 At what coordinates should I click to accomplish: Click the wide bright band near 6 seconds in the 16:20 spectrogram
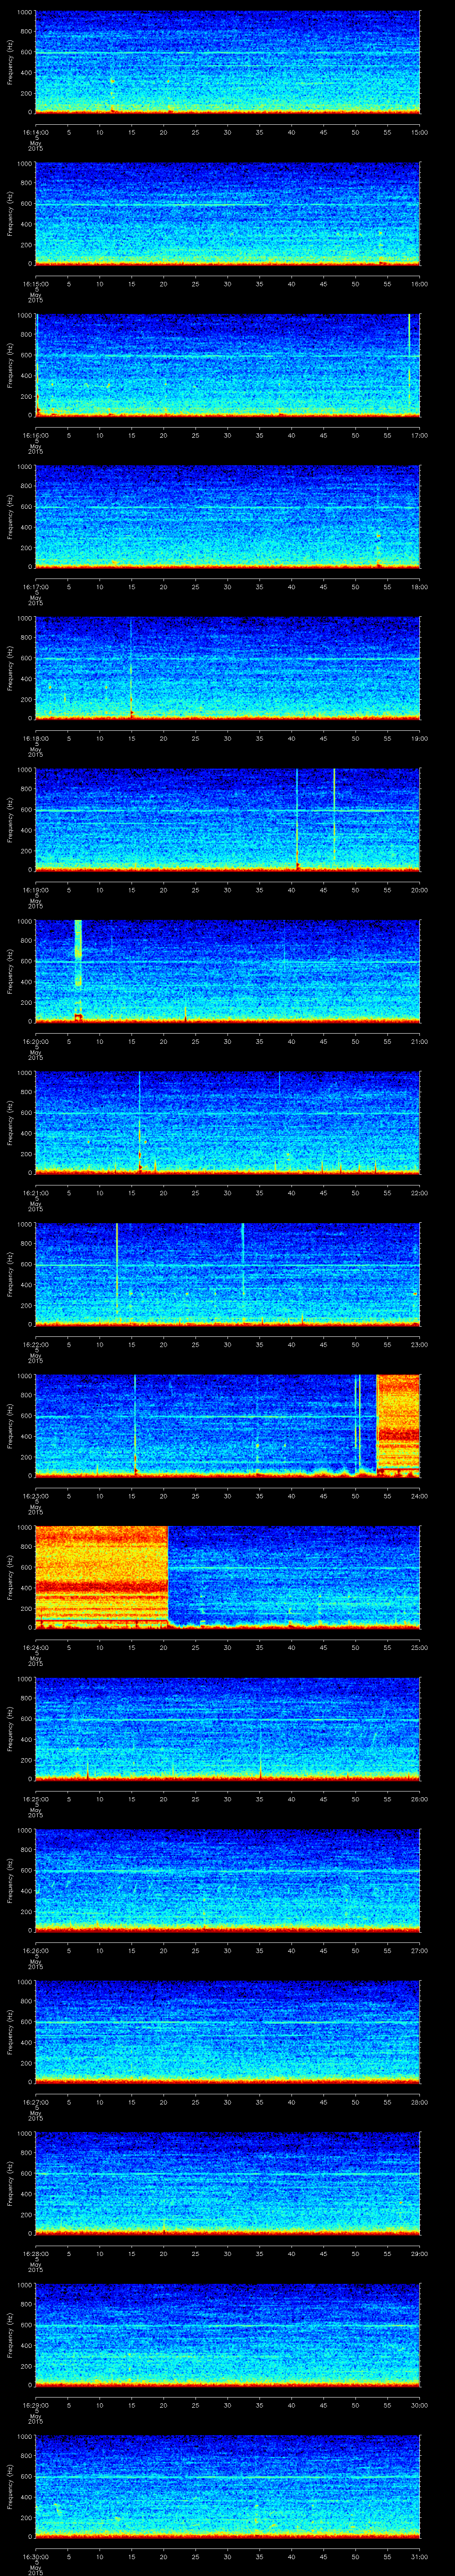tap(78, 970)
